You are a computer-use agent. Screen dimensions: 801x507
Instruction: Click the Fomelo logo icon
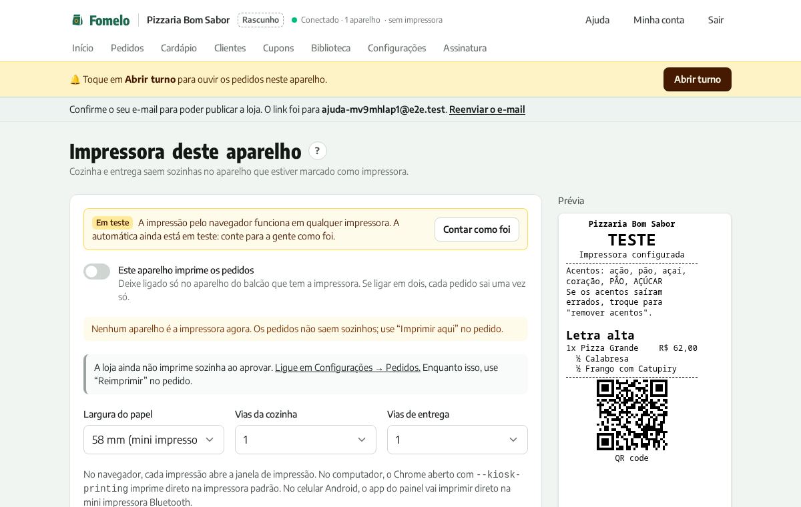[x=77, y=20]
